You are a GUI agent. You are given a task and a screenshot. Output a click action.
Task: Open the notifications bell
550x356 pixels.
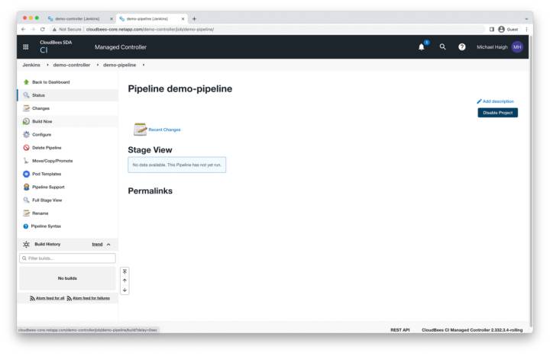pyautogui.click(x=421, y=47)
